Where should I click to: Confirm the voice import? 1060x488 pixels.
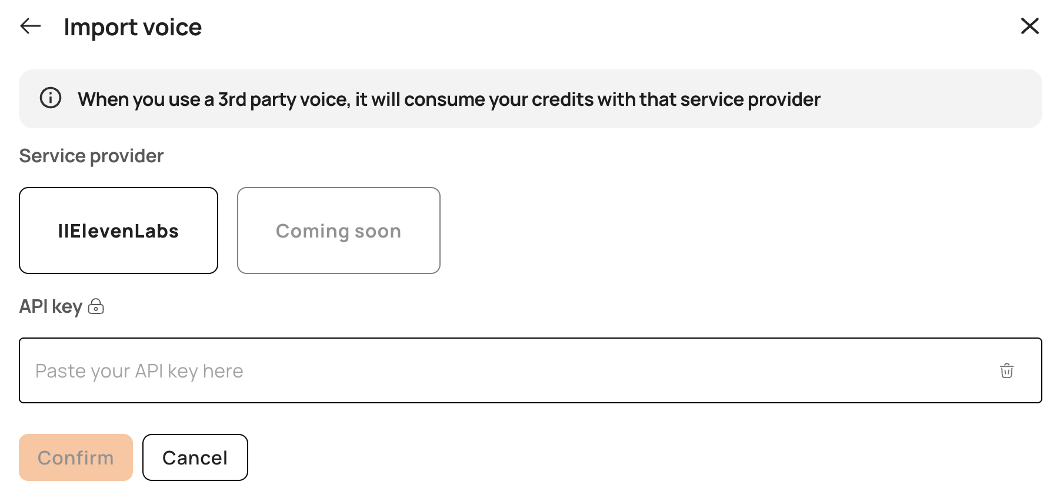click(x=76, y=457)
